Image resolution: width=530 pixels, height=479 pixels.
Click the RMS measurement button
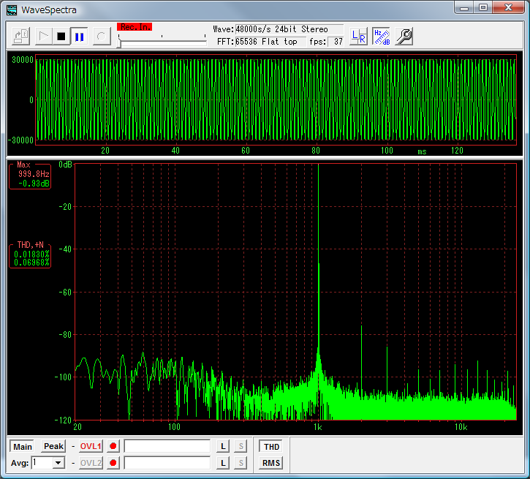coord(271,463)
